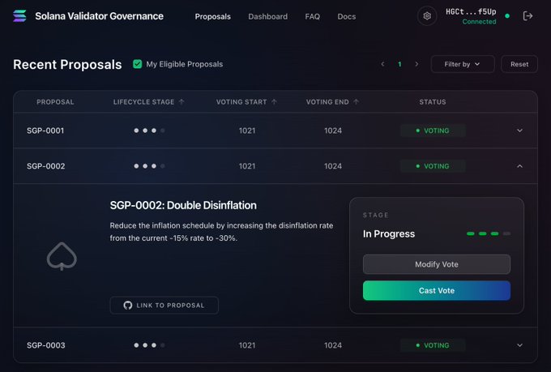Click SGP-0001 lifecycle stage dots

(149, 130)
